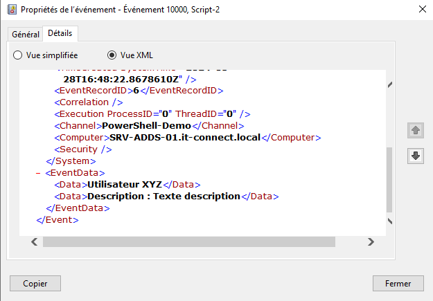Collapse the EventData XML node
The width and height of the screenshot is (433, 301).
[x=37, y=172]
